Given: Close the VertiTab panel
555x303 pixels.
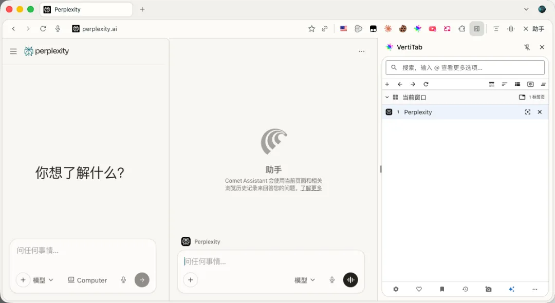Looking at the screenshot, I should click(x=542, y=47).
